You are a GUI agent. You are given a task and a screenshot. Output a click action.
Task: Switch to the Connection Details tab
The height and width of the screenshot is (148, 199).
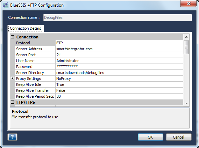click(26, 28)
